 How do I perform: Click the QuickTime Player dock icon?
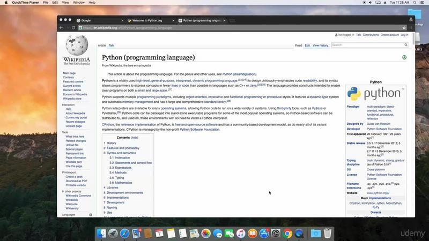[299, 234]
